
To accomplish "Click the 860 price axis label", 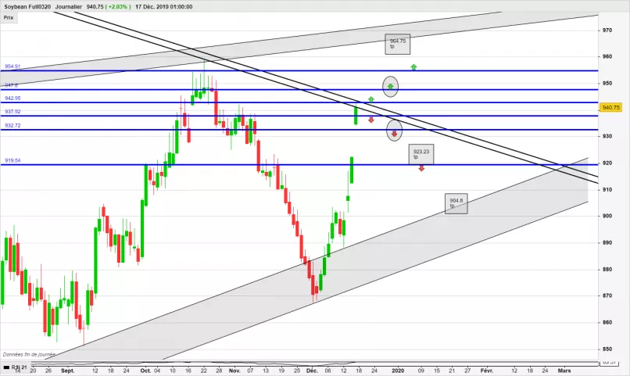I will point(607,322).
